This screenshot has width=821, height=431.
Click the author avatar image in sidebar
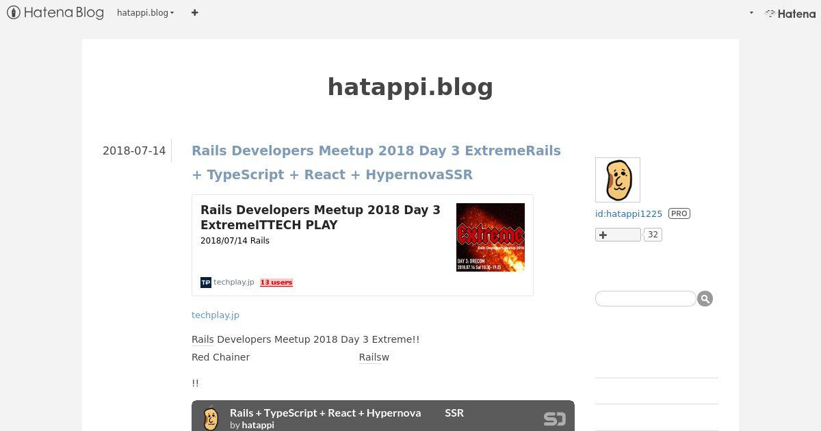(x=618, y=180)
